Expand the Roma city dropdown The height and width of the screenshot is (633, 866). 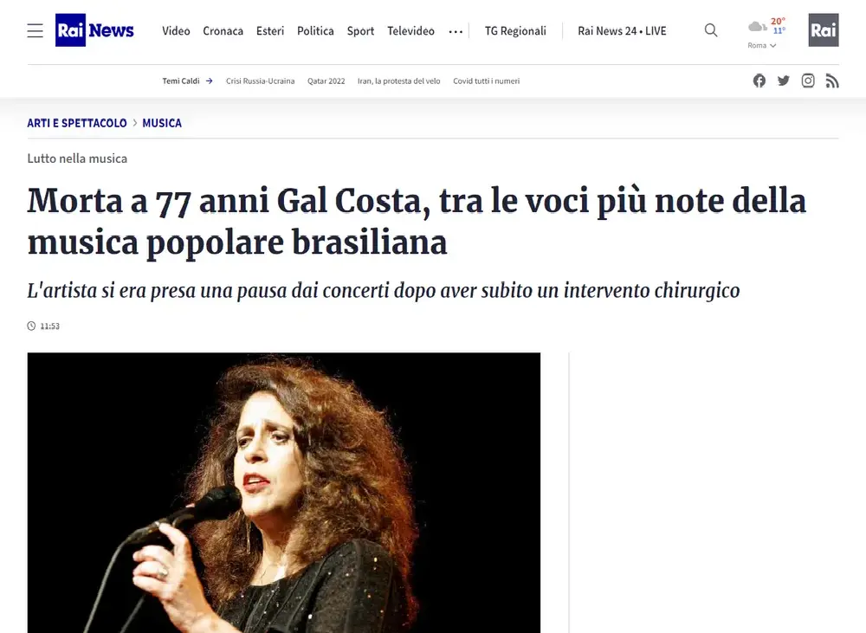coord(761,45)
